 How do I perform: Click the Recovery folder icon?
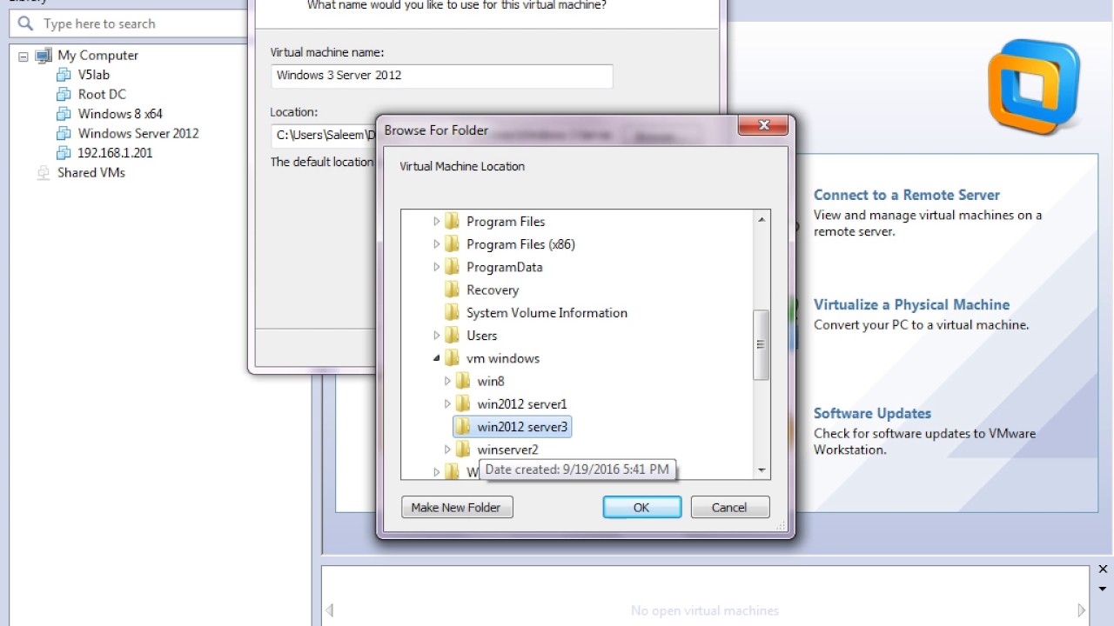click(452, 290)
